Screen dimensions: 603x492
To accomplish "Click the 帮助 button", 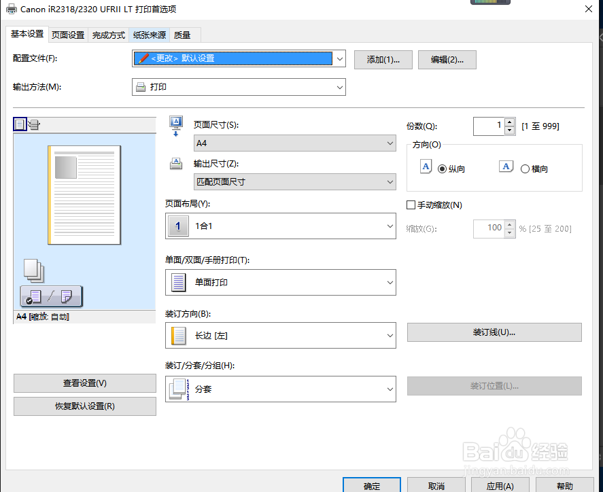I will (564, 485).
